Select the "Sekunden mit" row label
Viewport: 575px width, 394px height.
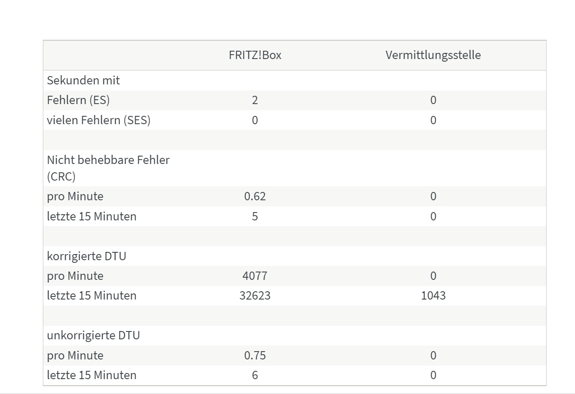pos(84,80)
